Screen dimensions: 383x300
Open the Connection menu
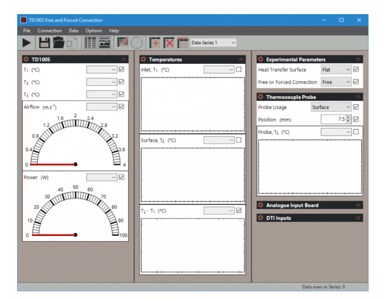[50, 31]
